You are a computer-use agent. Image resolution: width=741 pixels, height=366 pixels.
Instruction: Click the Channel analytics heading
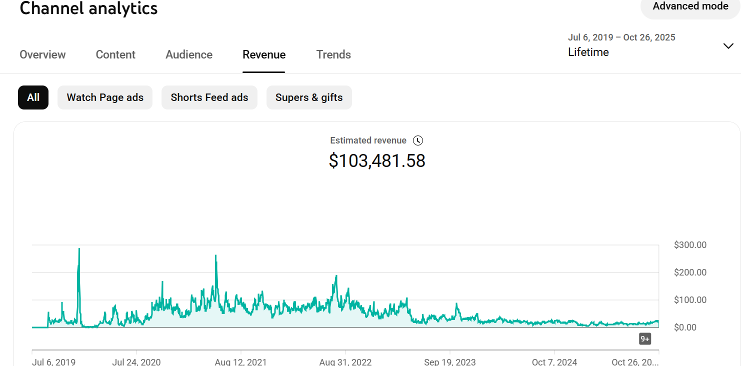click(x=88, y=8)
